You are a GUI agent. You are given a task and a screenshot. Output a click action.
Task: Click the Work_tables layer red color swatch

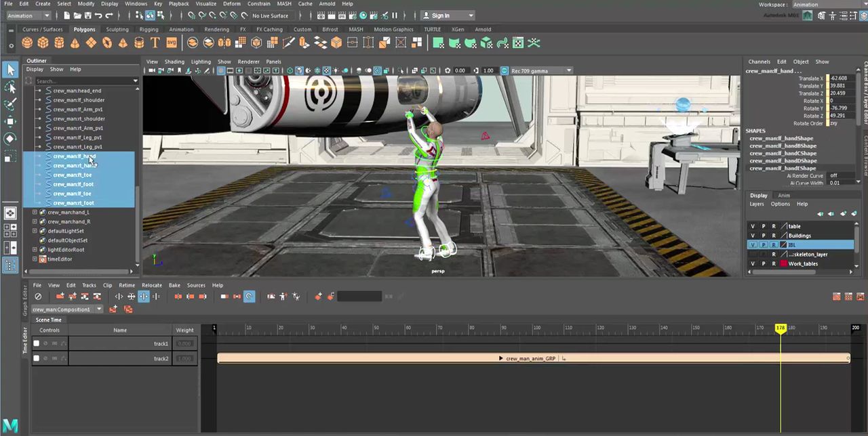click(783, 263)
